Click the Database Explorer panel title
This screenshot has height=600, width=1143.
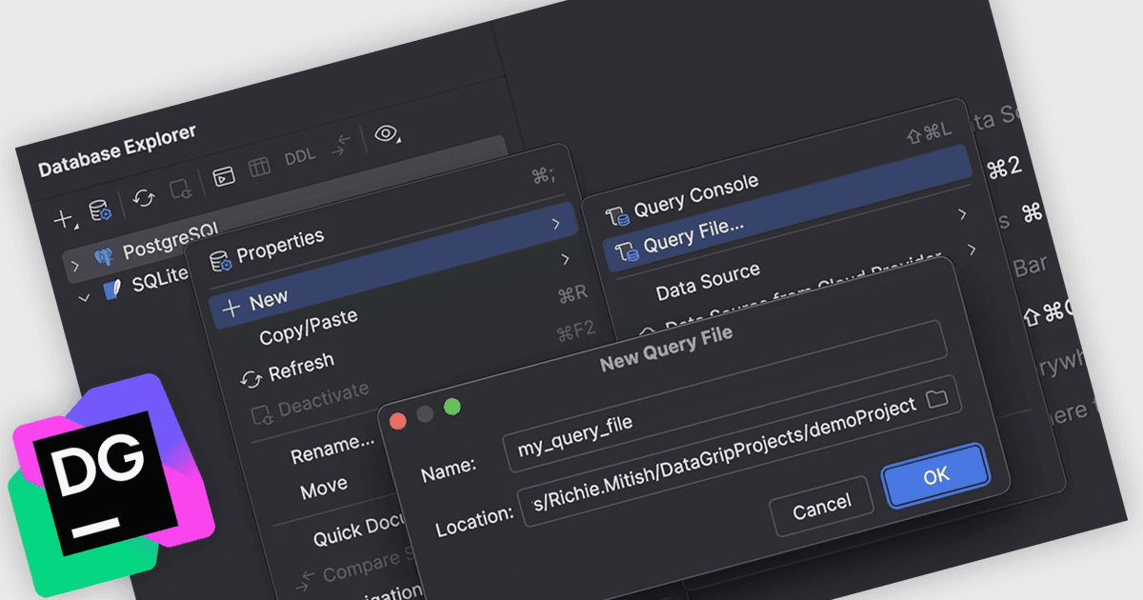[117, 150]
